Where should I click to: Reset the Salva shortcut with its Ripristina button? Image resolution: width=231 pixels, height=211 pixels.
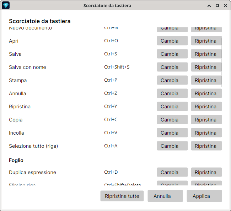[206, 54]
